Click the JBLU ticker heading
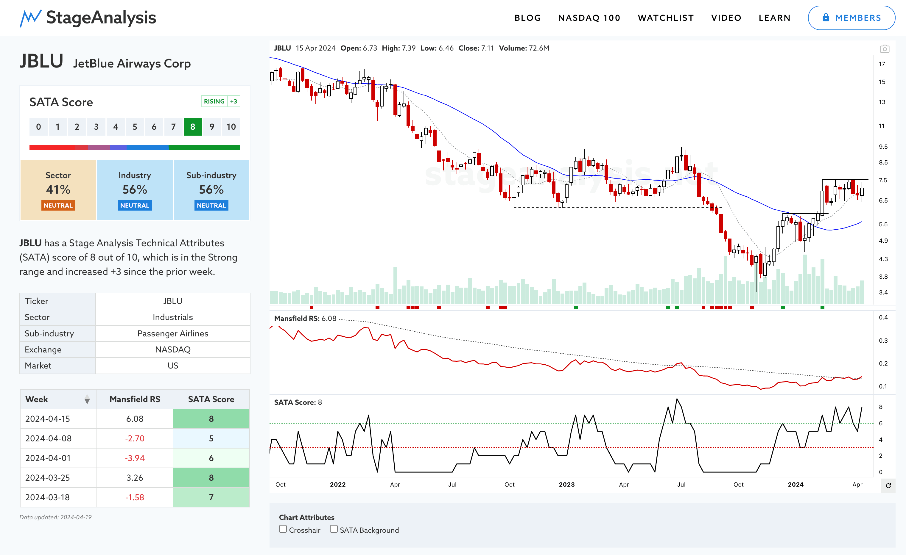The height and width of the screenshot is (555, 906). point(41,61)
